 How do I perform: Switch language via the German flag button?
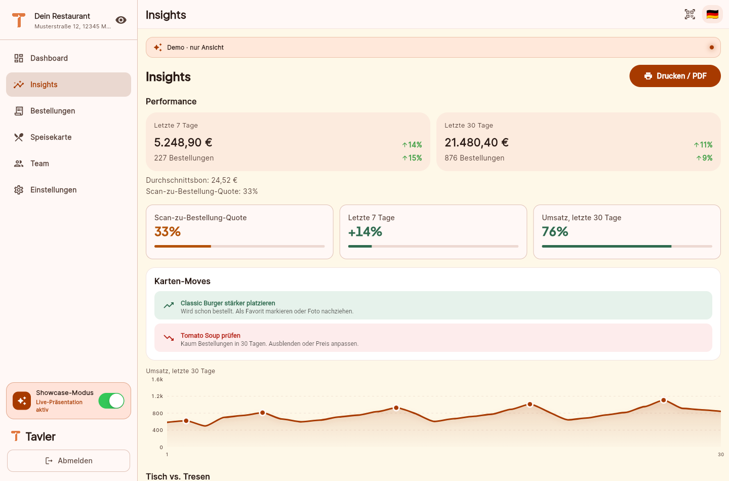712,14
